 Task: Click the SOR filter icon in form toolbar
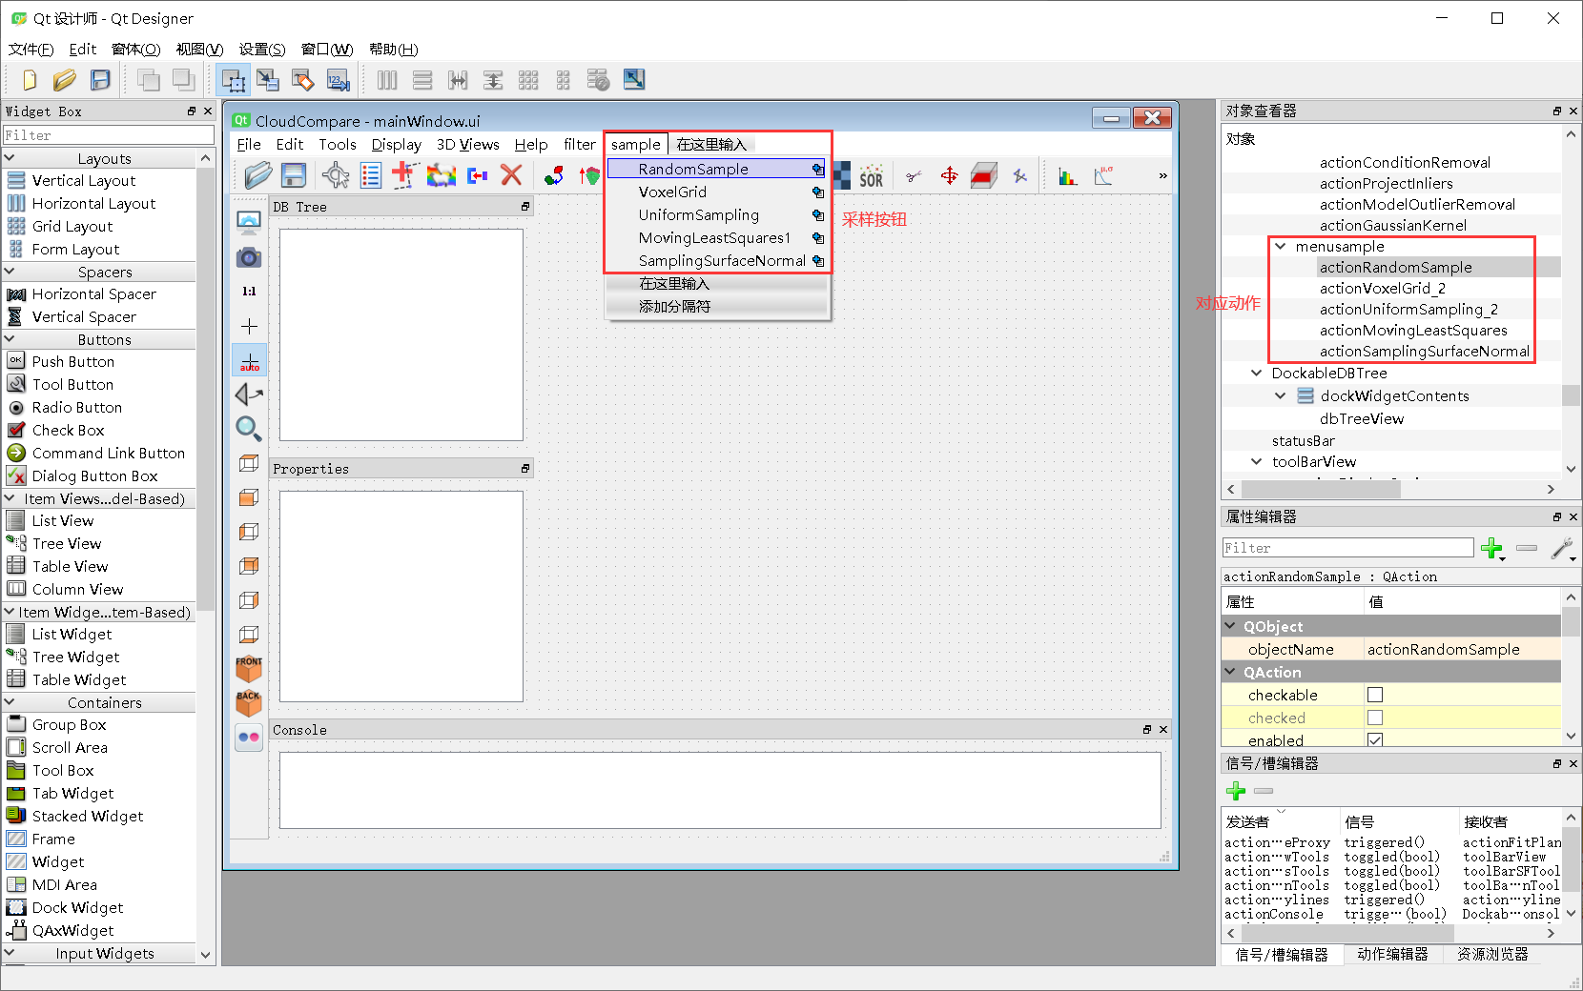coord(871,176)
